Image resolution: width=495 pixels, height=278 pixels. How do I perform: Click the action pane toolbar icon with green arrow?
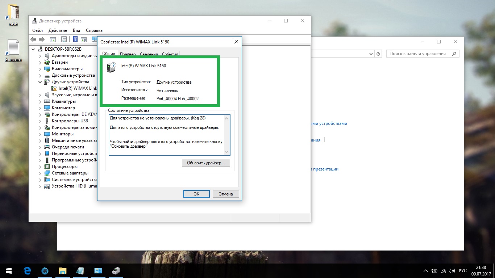pyautogui.click(x=84, y=39)
